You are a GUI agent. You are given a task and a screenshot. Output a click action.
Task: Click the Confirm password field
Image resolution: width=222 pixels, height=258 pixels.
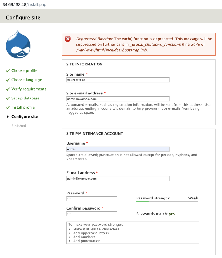(x=91, y=214)
